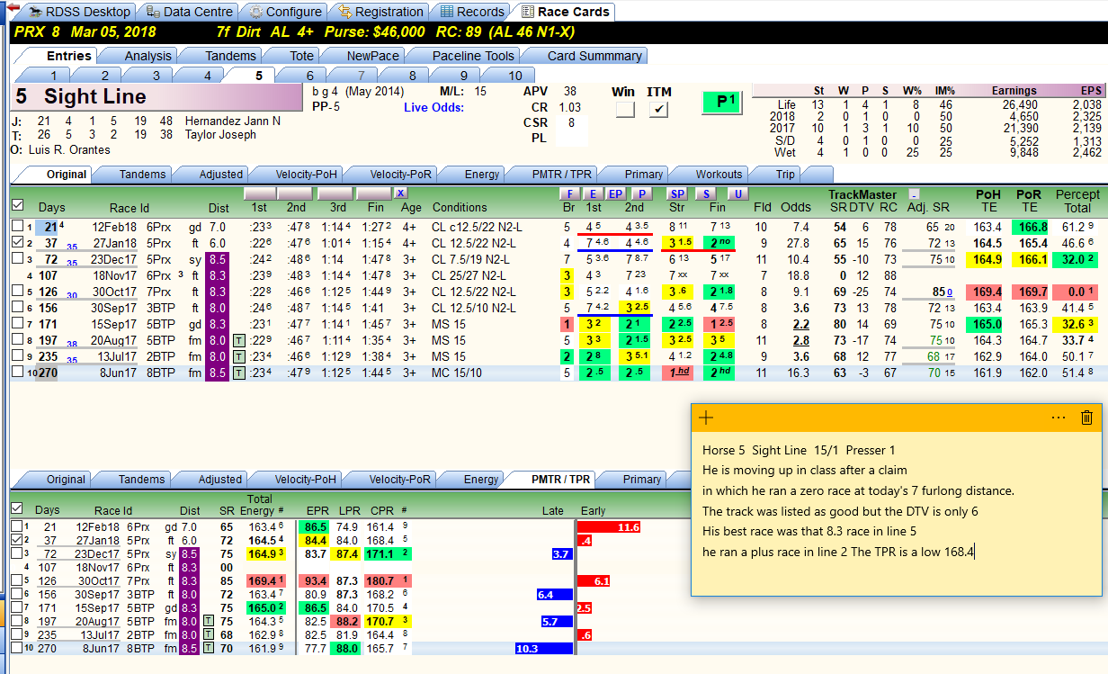Click the U pace style button
This screenshot has height=674, width=1108.
tap(737, 193)
